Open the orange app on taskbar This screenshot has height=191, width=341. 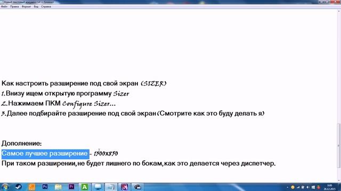tap(32, 187)
